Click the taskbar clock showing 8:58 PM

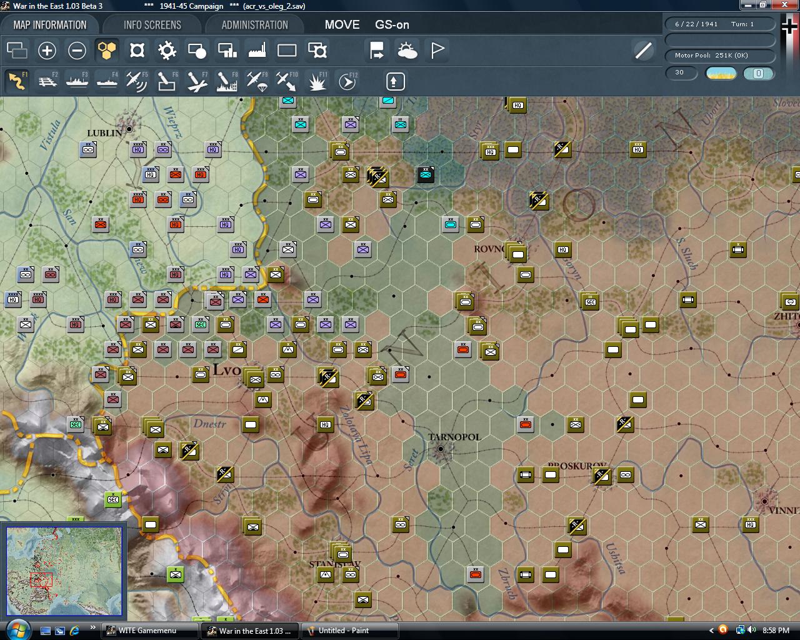(x=776, y=631)
